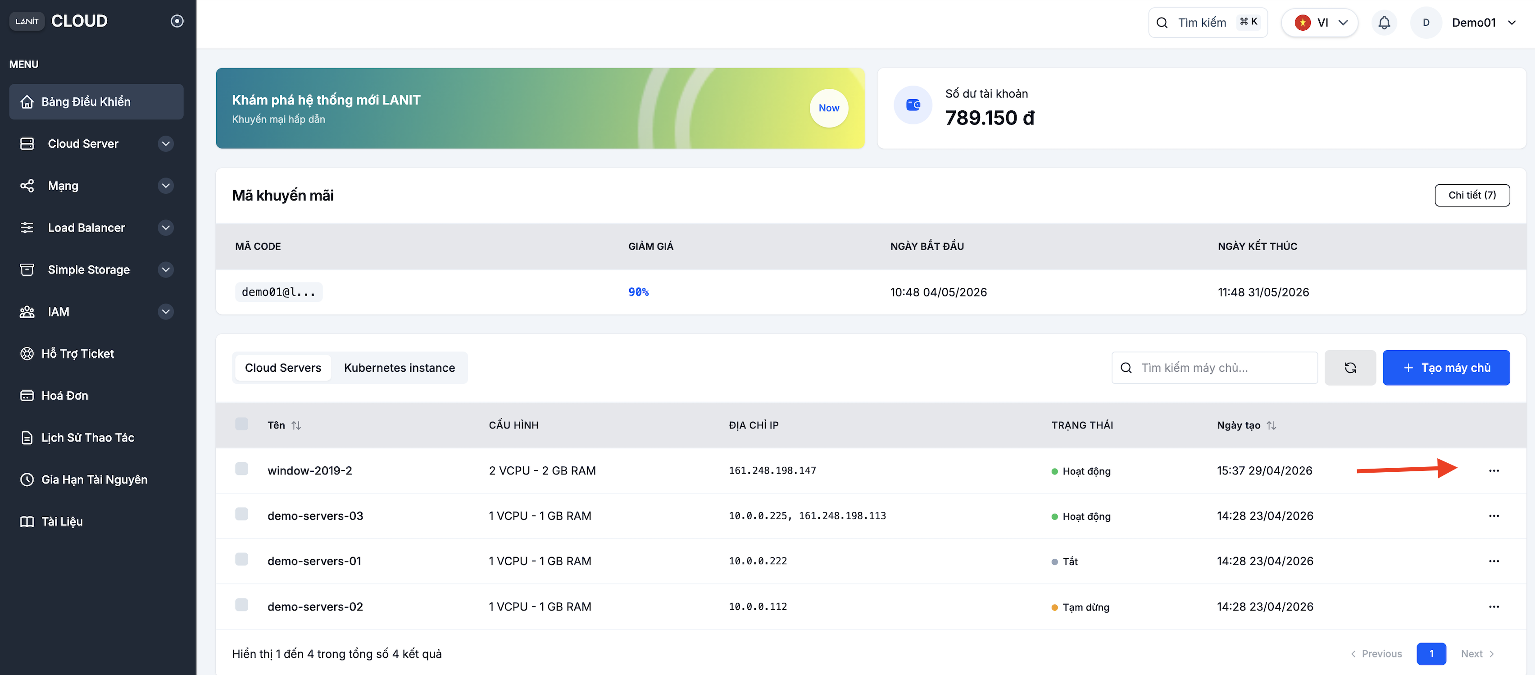1535x675 pixels.
Task: Open actions menu for window-2019-2
Action: [x=1494, y=470]
